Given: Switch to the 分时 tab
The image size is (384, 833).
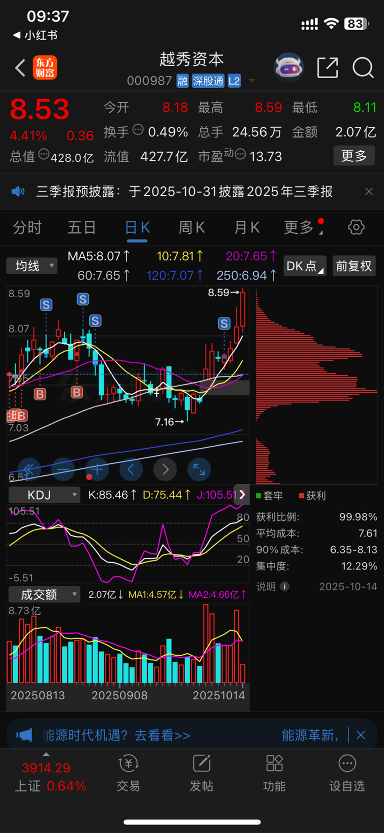Looking at the screenshot, I should 27,227.
